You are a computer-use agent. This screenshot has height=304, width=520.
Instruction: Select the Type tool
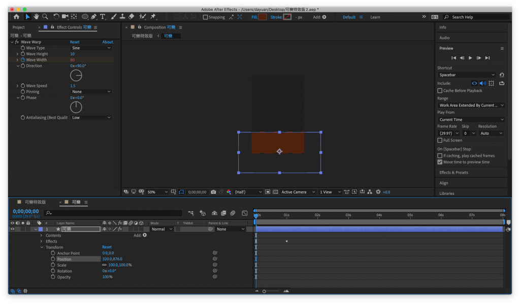pyautogui.click(x=103, y=17)
